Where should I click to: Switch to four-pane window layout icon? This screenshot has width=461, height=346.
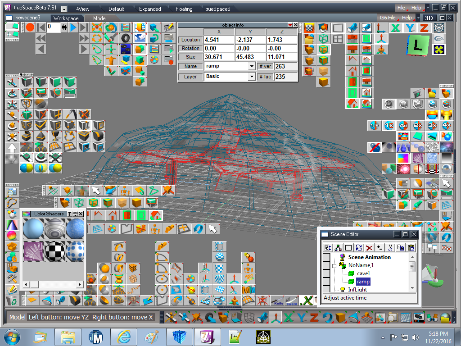point(338,39)
